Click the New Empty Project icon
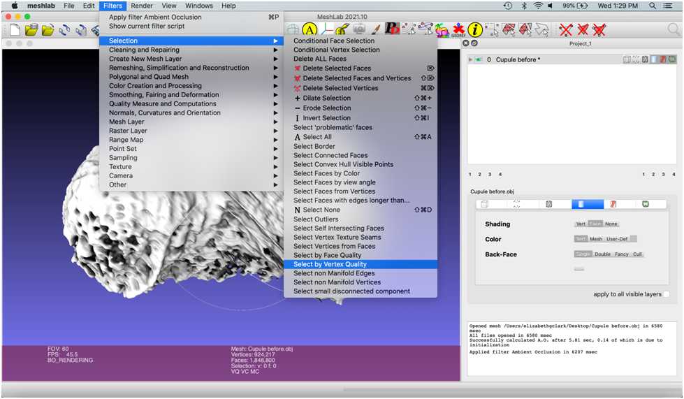The width and height of the screenshot is (684, 399). 15,29
